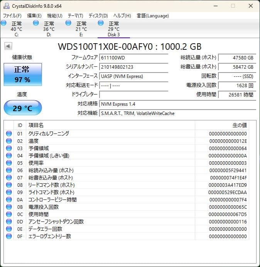Click status orb for ID 07 総書き込み量
260x267 pixels.
(9, 177)
